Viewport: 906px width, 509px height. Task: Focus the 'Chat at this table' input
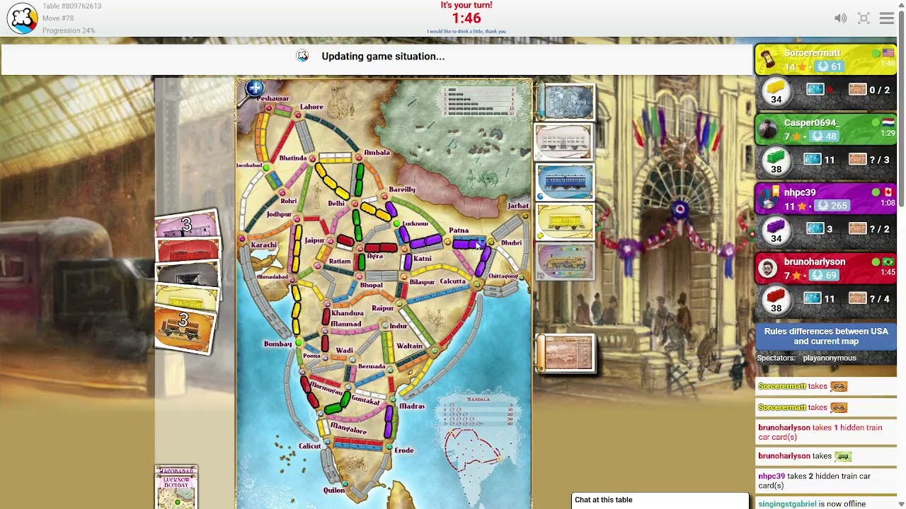tap(660, 501)
